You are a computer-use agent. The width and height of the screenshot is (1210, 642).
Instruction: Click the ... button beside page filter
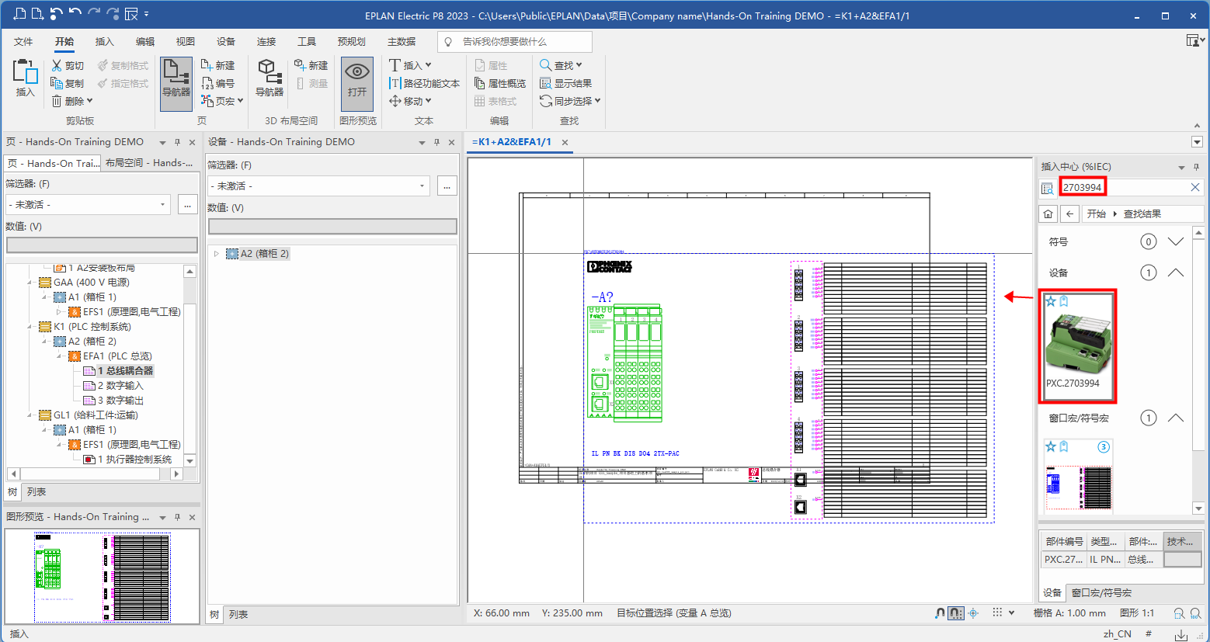pos(187,204)
